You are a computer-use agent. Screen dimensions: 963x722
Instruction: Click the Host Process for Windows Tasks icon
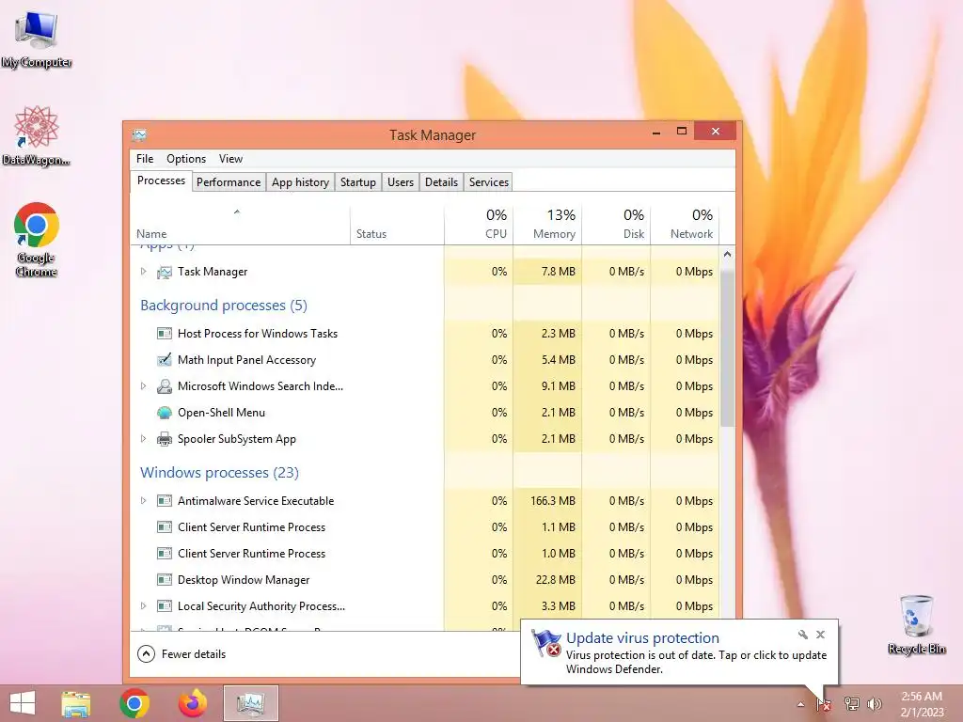pyautogui.click(x=164, y=334)
